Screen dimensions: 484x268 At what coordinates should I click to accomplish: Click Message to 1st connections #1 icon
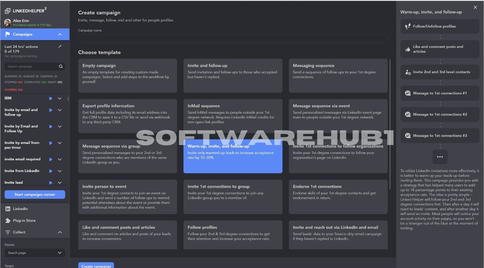click(x=408, y=93)
